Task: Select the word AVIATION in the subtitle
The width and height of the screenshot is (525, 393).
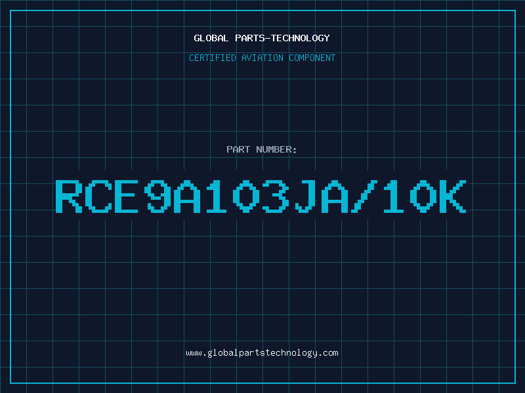Action: click(x=262, y=58)
